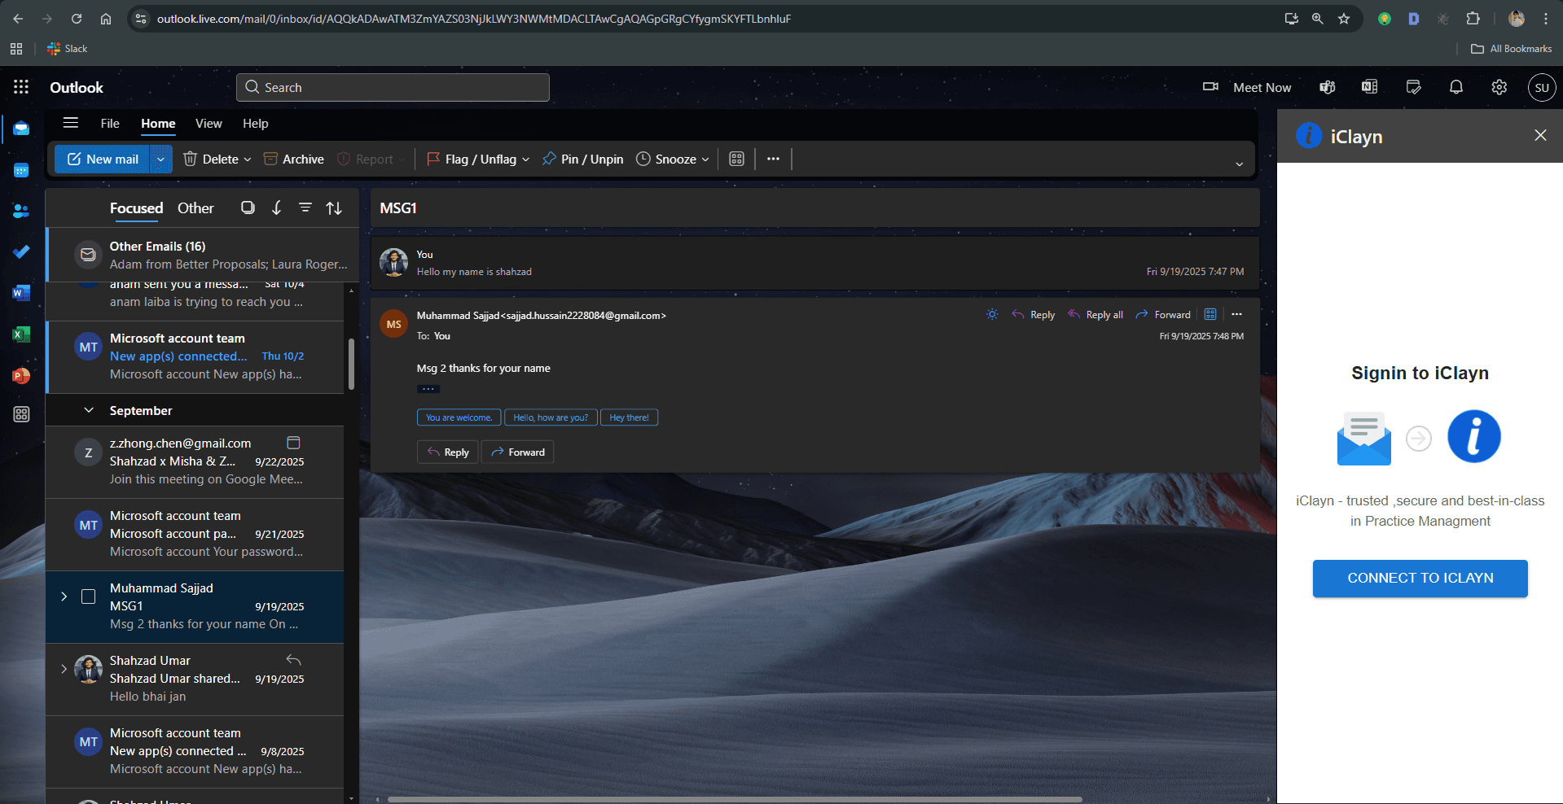Screen dimensions: 1563x804
Task: Choose 'Hey there!' suggested reply
Action: point(629,417)
